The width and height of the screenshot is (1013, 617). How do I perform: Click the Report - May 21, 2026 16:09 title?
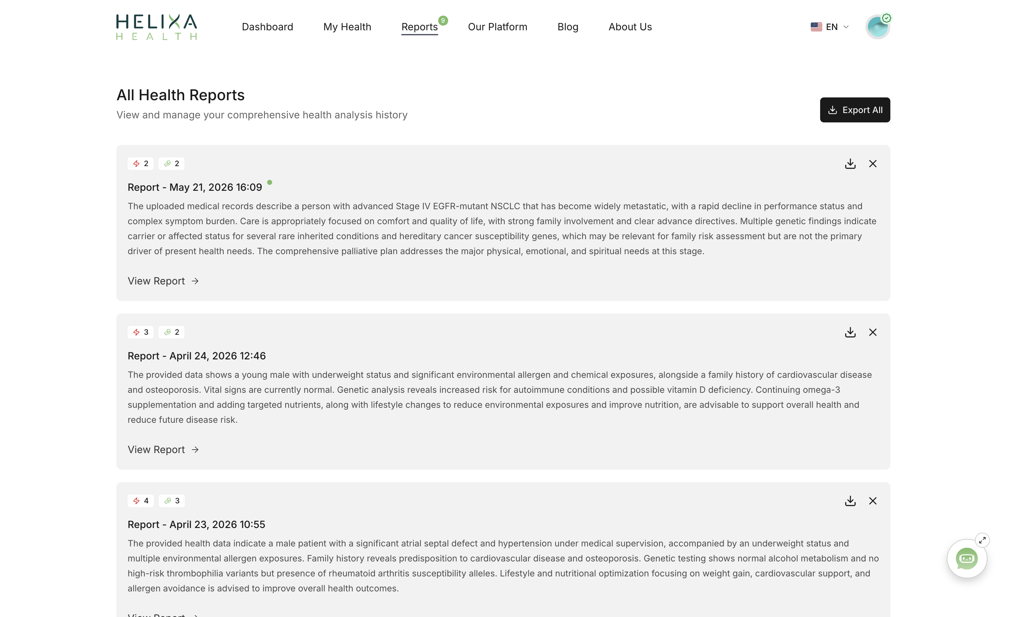(194, 187)
